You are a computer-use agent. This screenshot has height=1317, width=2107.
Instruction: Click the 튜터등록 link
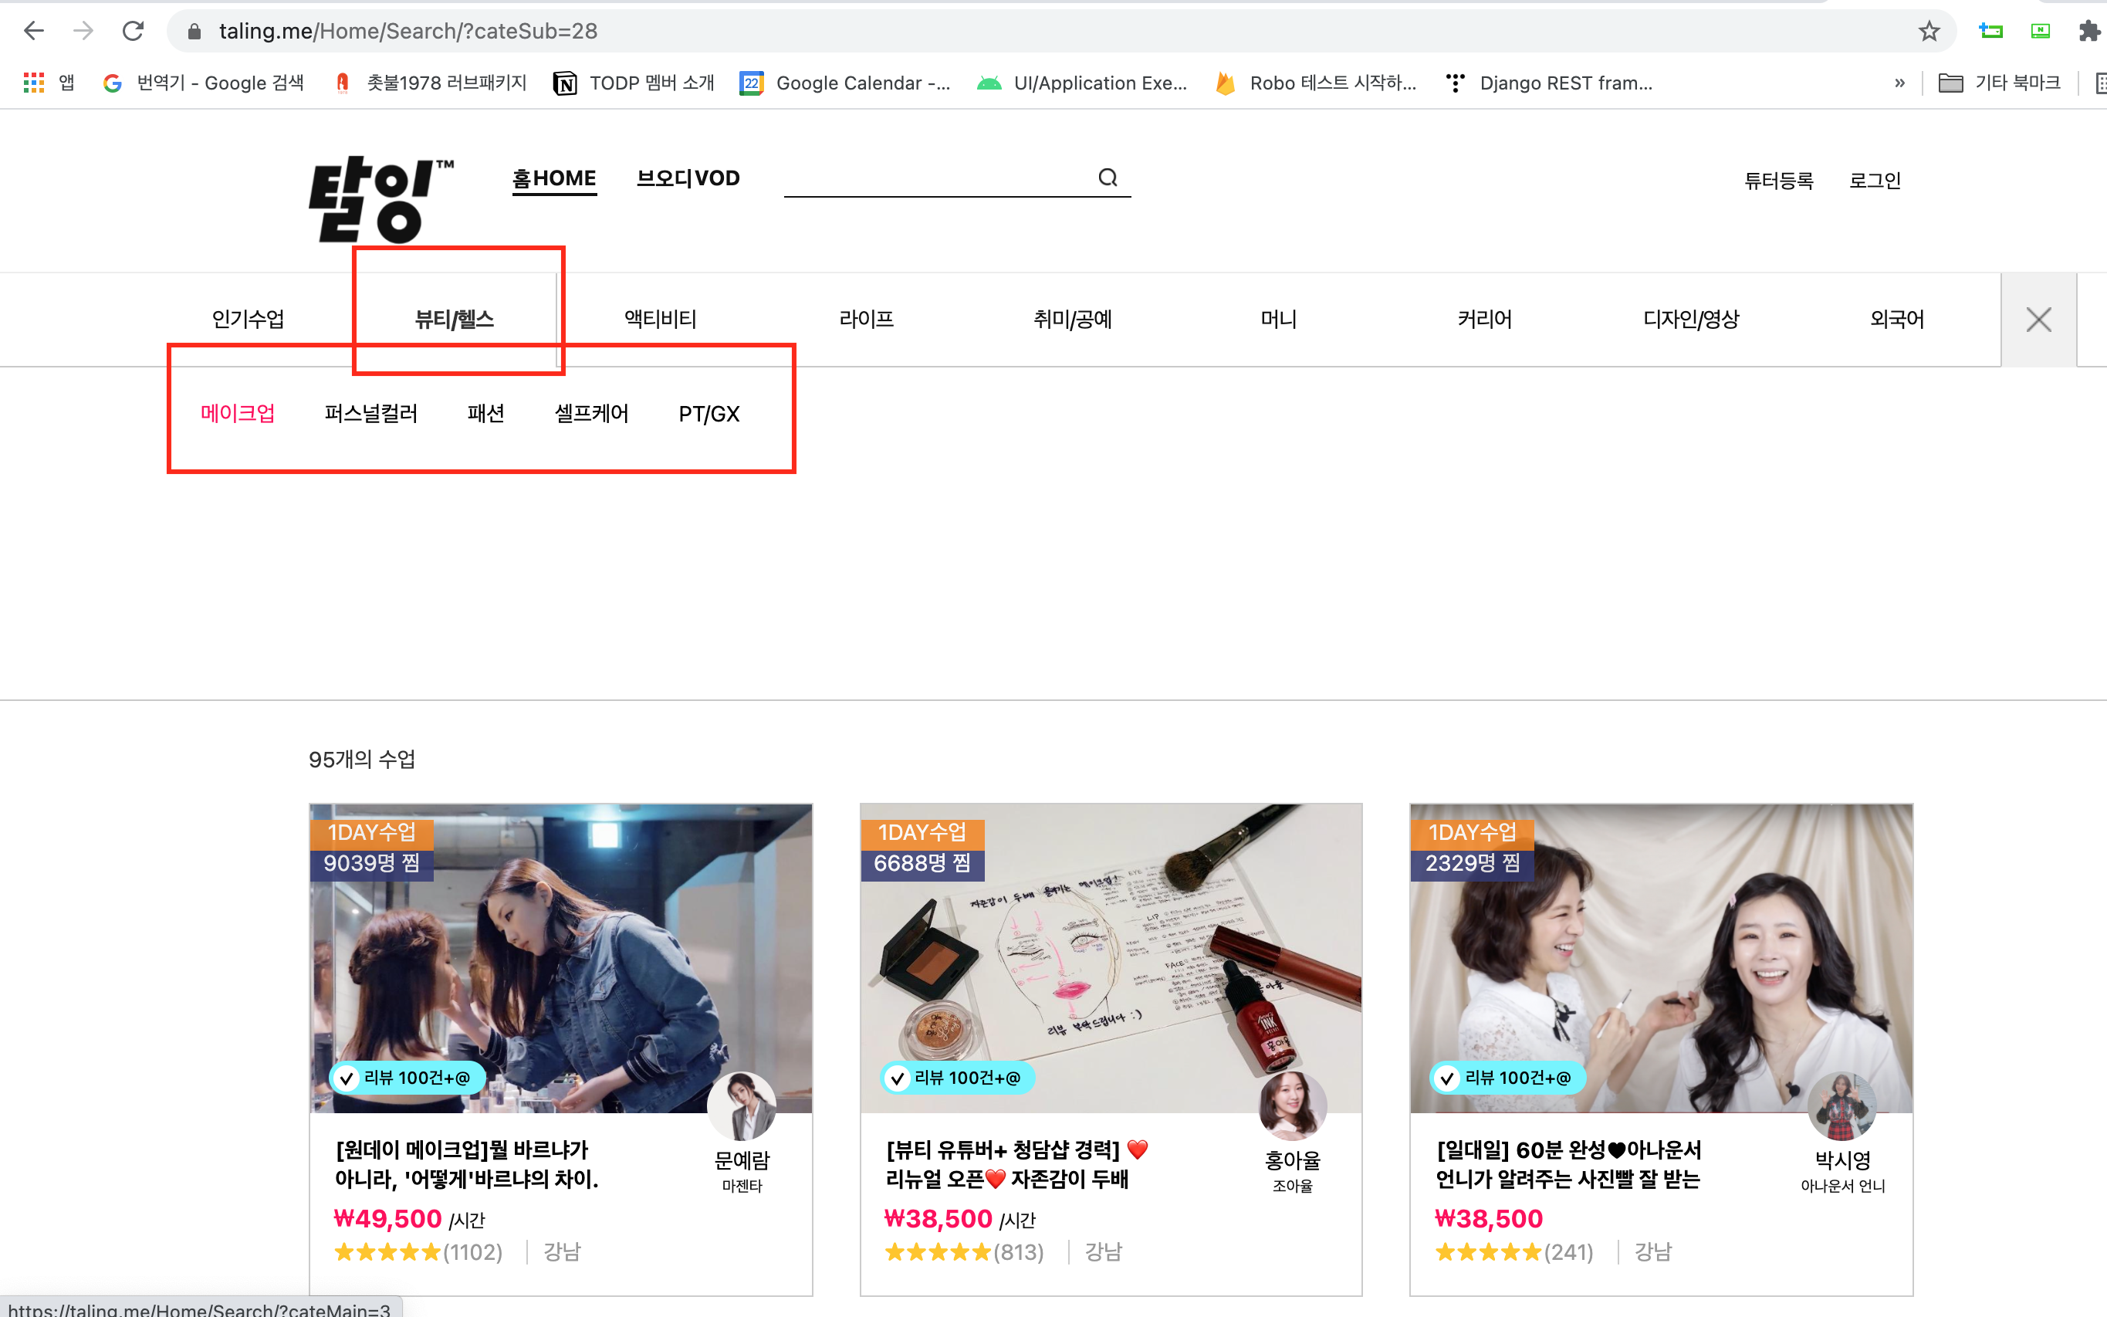point(1778,181)
